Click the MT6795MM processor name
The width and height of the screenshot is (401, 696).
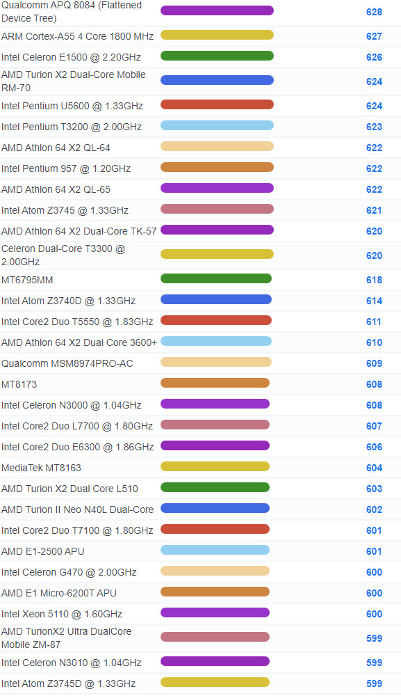point(27,280)
